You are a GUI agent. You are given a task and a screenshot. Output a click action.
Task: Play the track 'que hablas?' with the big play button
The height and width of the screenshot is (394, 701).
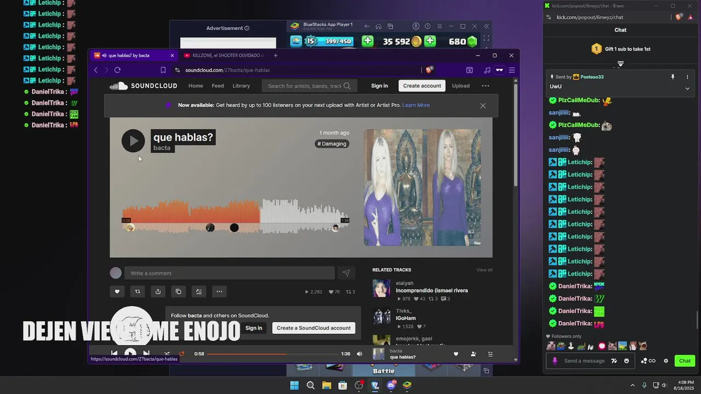tap(133, 141)
